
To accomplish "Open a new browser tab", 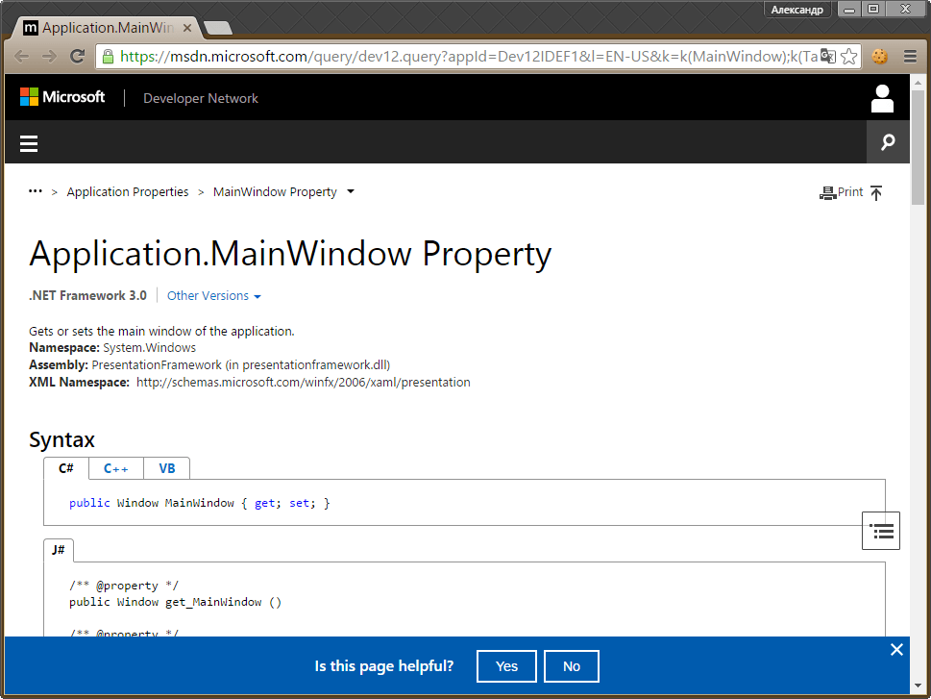I will (217, 27).
